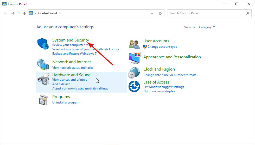This screenshot has height=145, width=255.
Task: Click into the Search Control Panel field
Action: (x=209, y=13)
